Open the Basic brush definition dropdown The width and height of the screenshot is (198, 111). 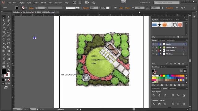[x=81, y=8]
